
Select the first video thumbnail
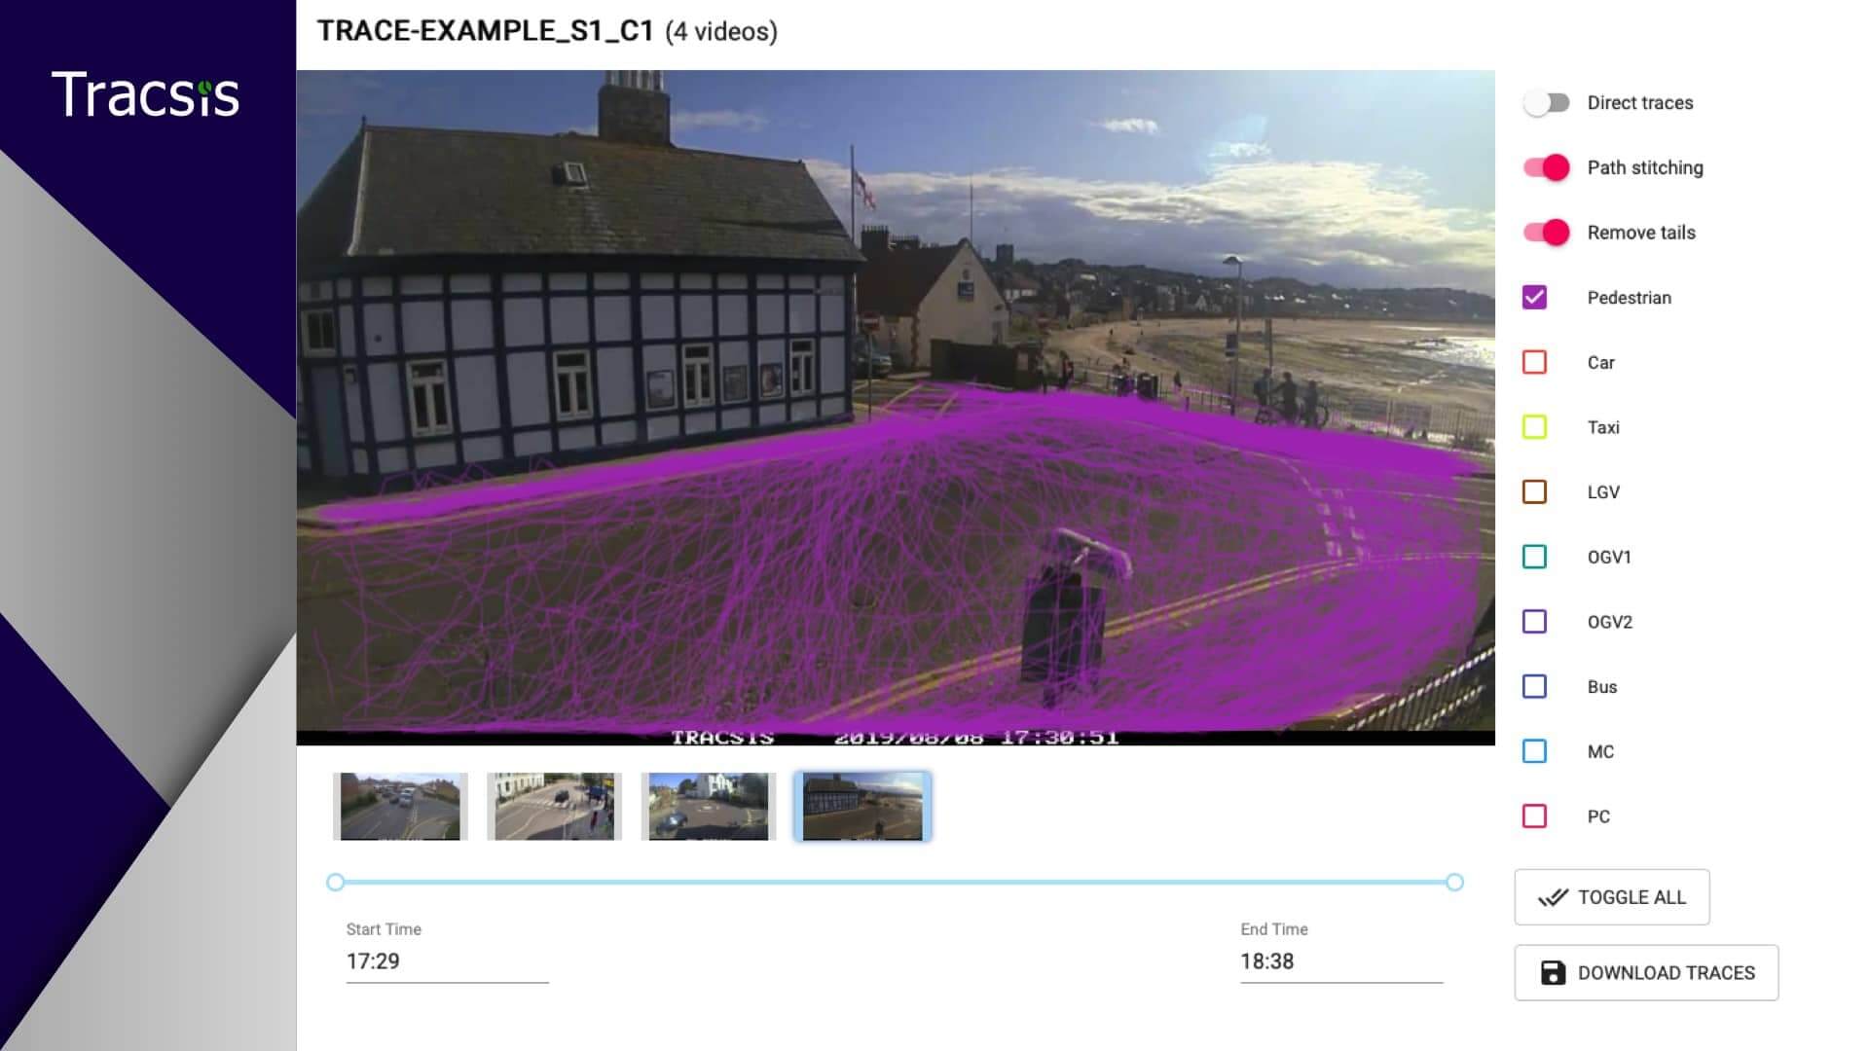(400, 807)
